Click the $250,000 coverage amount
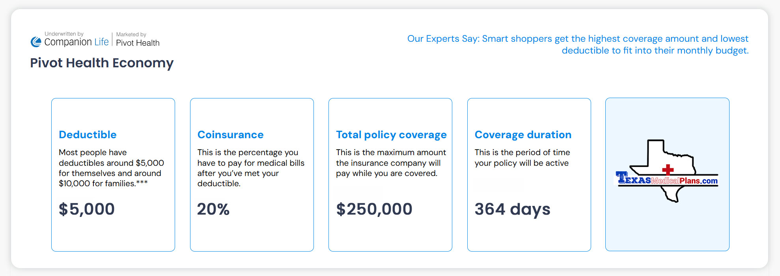Viewport: 780px width, 276px height. (374, 209)
